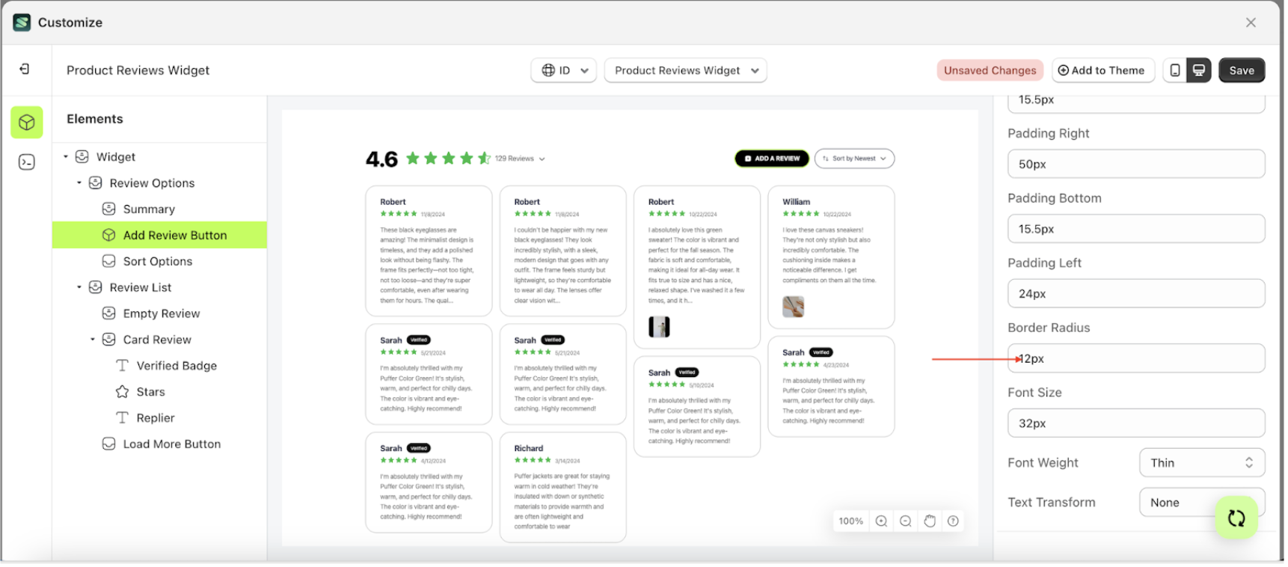Collapse the Card Review node
Viewport: 1288px width, 567px height.
tap(93, 339)
